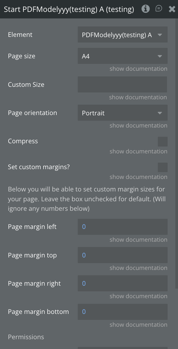The height and width of the screenshot is (349, 178).
Task: Expand the Page size A4 dropdown
Action: click(123, 56)
